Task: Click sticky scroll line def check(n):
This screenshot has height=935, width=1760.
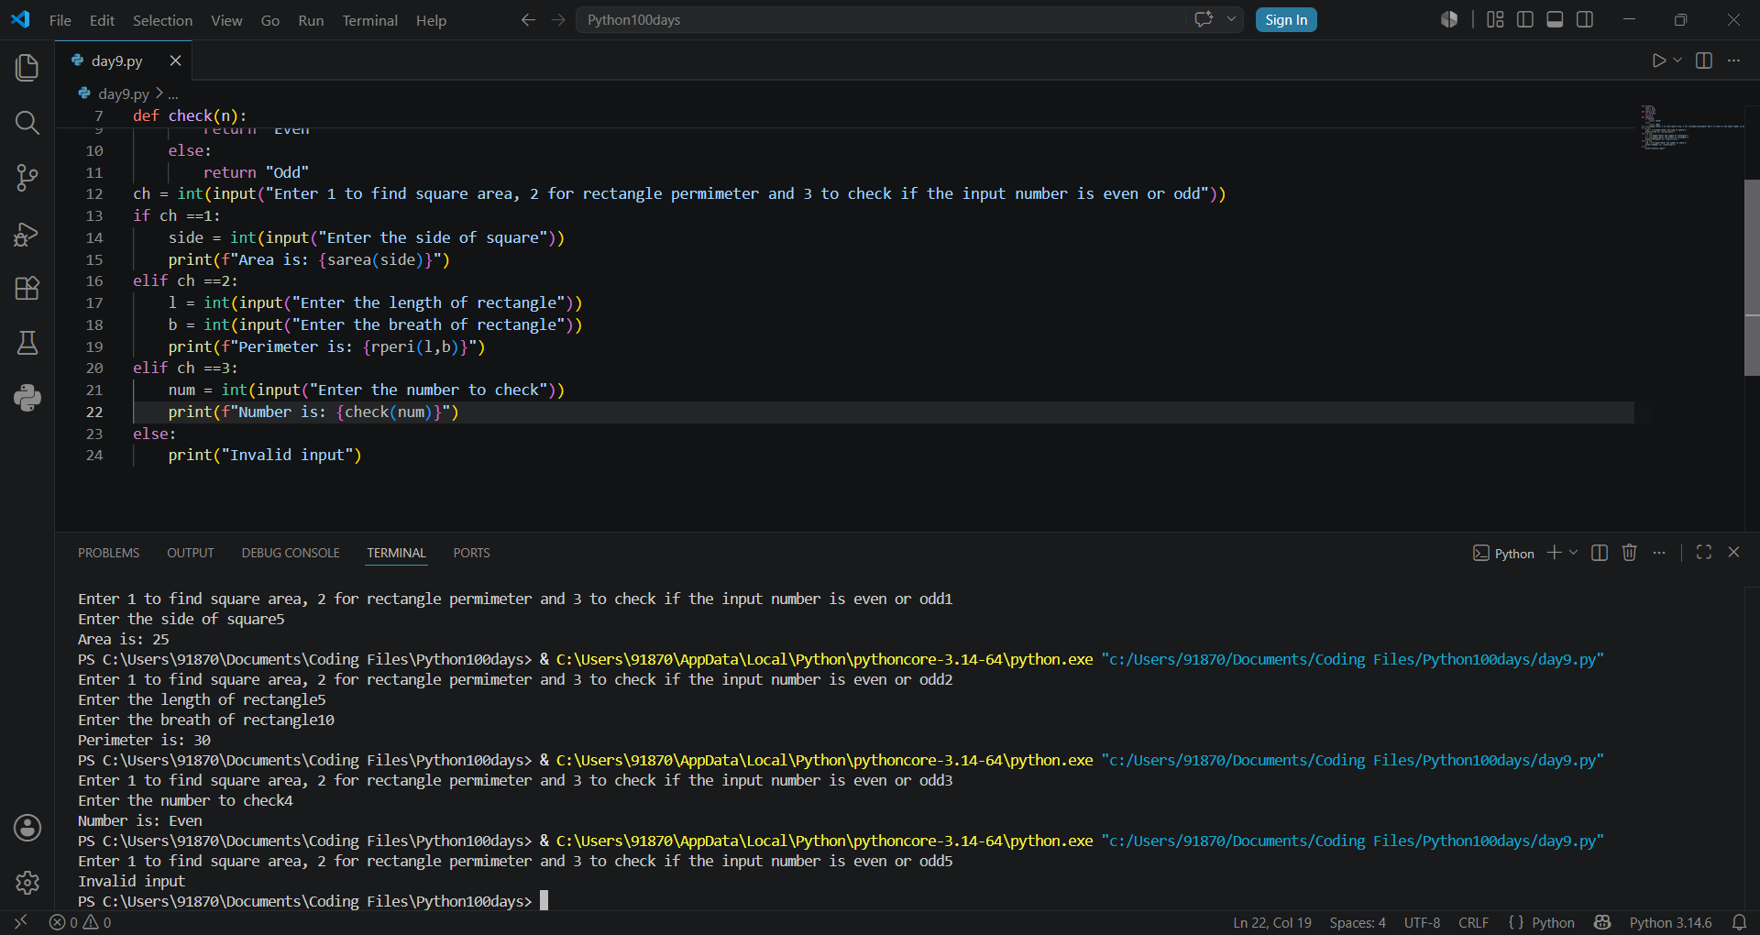Action: (x=189, y=115)
